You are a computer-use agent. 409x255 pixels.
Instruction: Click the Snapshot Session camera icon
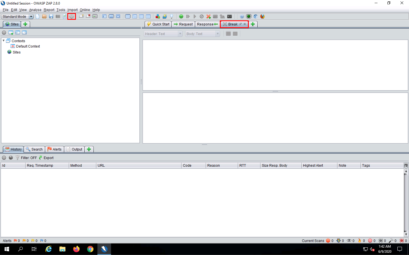58,16
